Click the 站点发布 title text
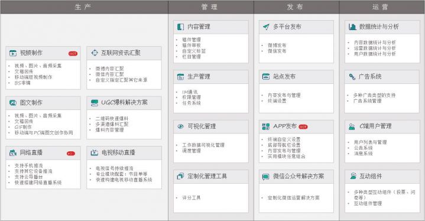Screen dimensions: 425x221 click(284, 76)
